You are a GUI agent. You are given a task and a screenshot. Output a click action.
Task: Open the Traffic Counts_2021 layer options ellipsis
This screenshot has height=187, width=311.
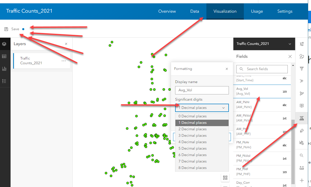[x=64, y=61]
